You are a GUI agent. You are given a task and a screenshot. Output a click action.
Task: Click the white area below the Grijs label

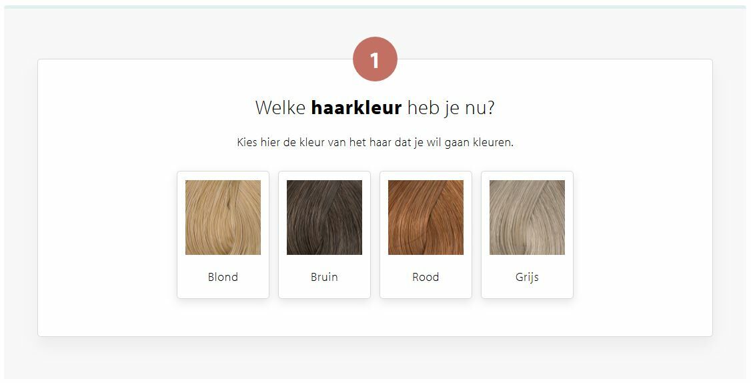pos(527,292)
